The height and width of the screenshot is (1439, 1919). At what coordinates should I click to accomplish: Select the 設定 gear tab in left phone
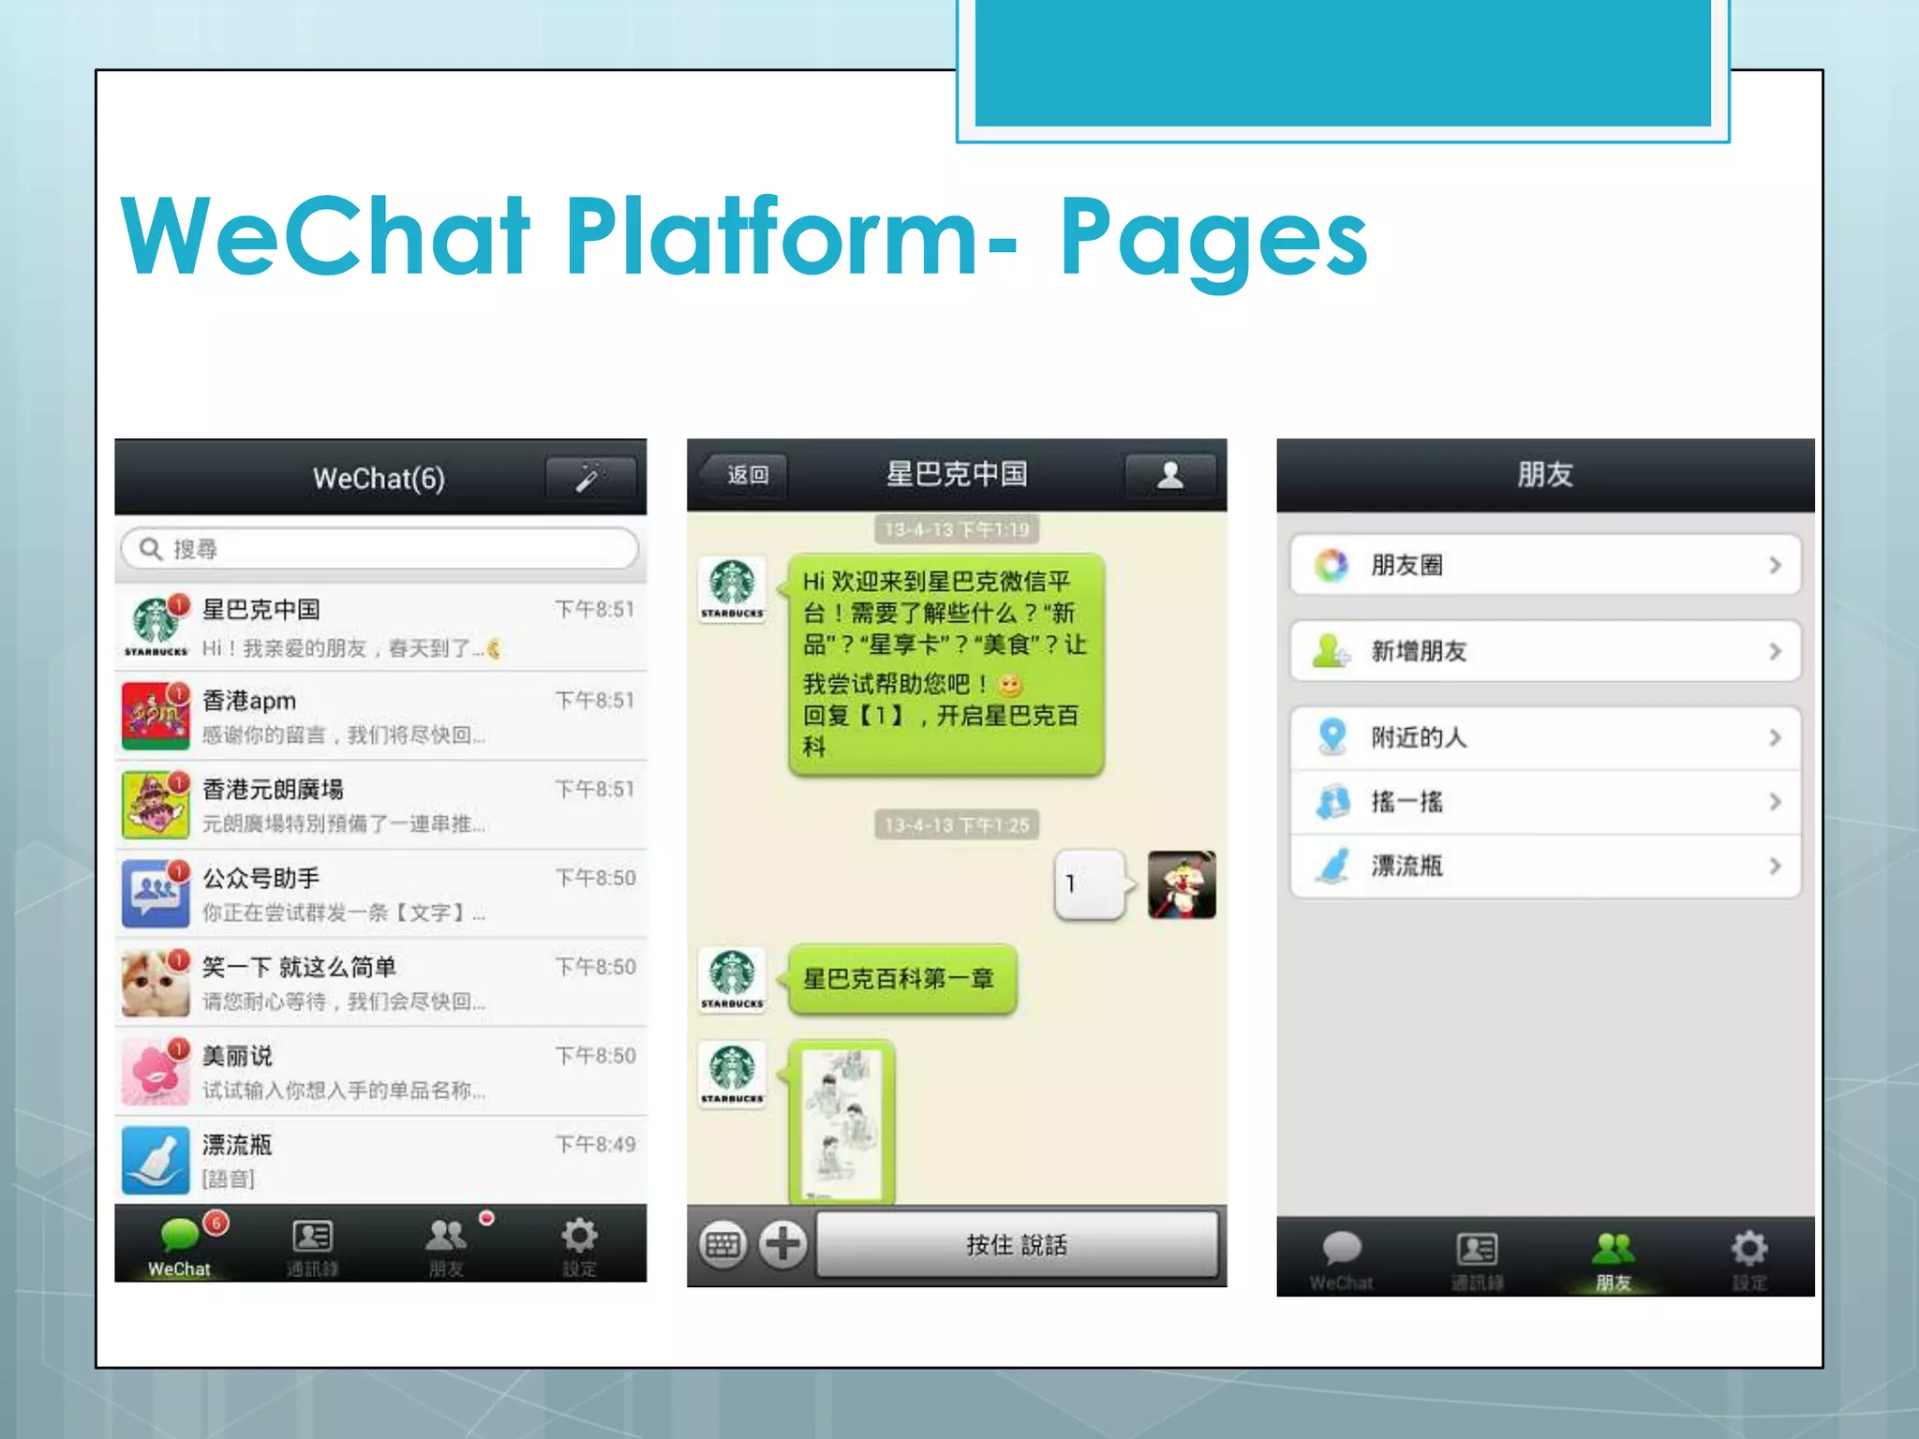580,1245
